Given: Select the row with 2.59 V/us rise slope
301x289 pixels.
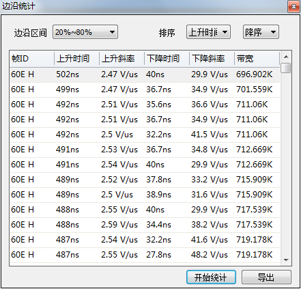Looking at the screenshot, I should pos(145,225).
